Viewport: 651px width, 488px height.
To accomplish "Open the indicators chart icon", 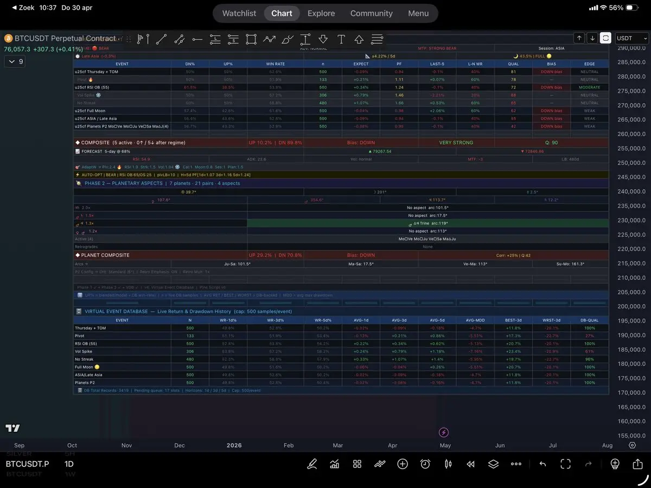I will [x=335, y=464].
